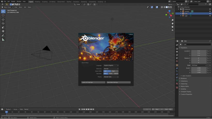The image size is (212, 119).
Task: Open Scene properties tab icon
Action: [x=177, y=58]
